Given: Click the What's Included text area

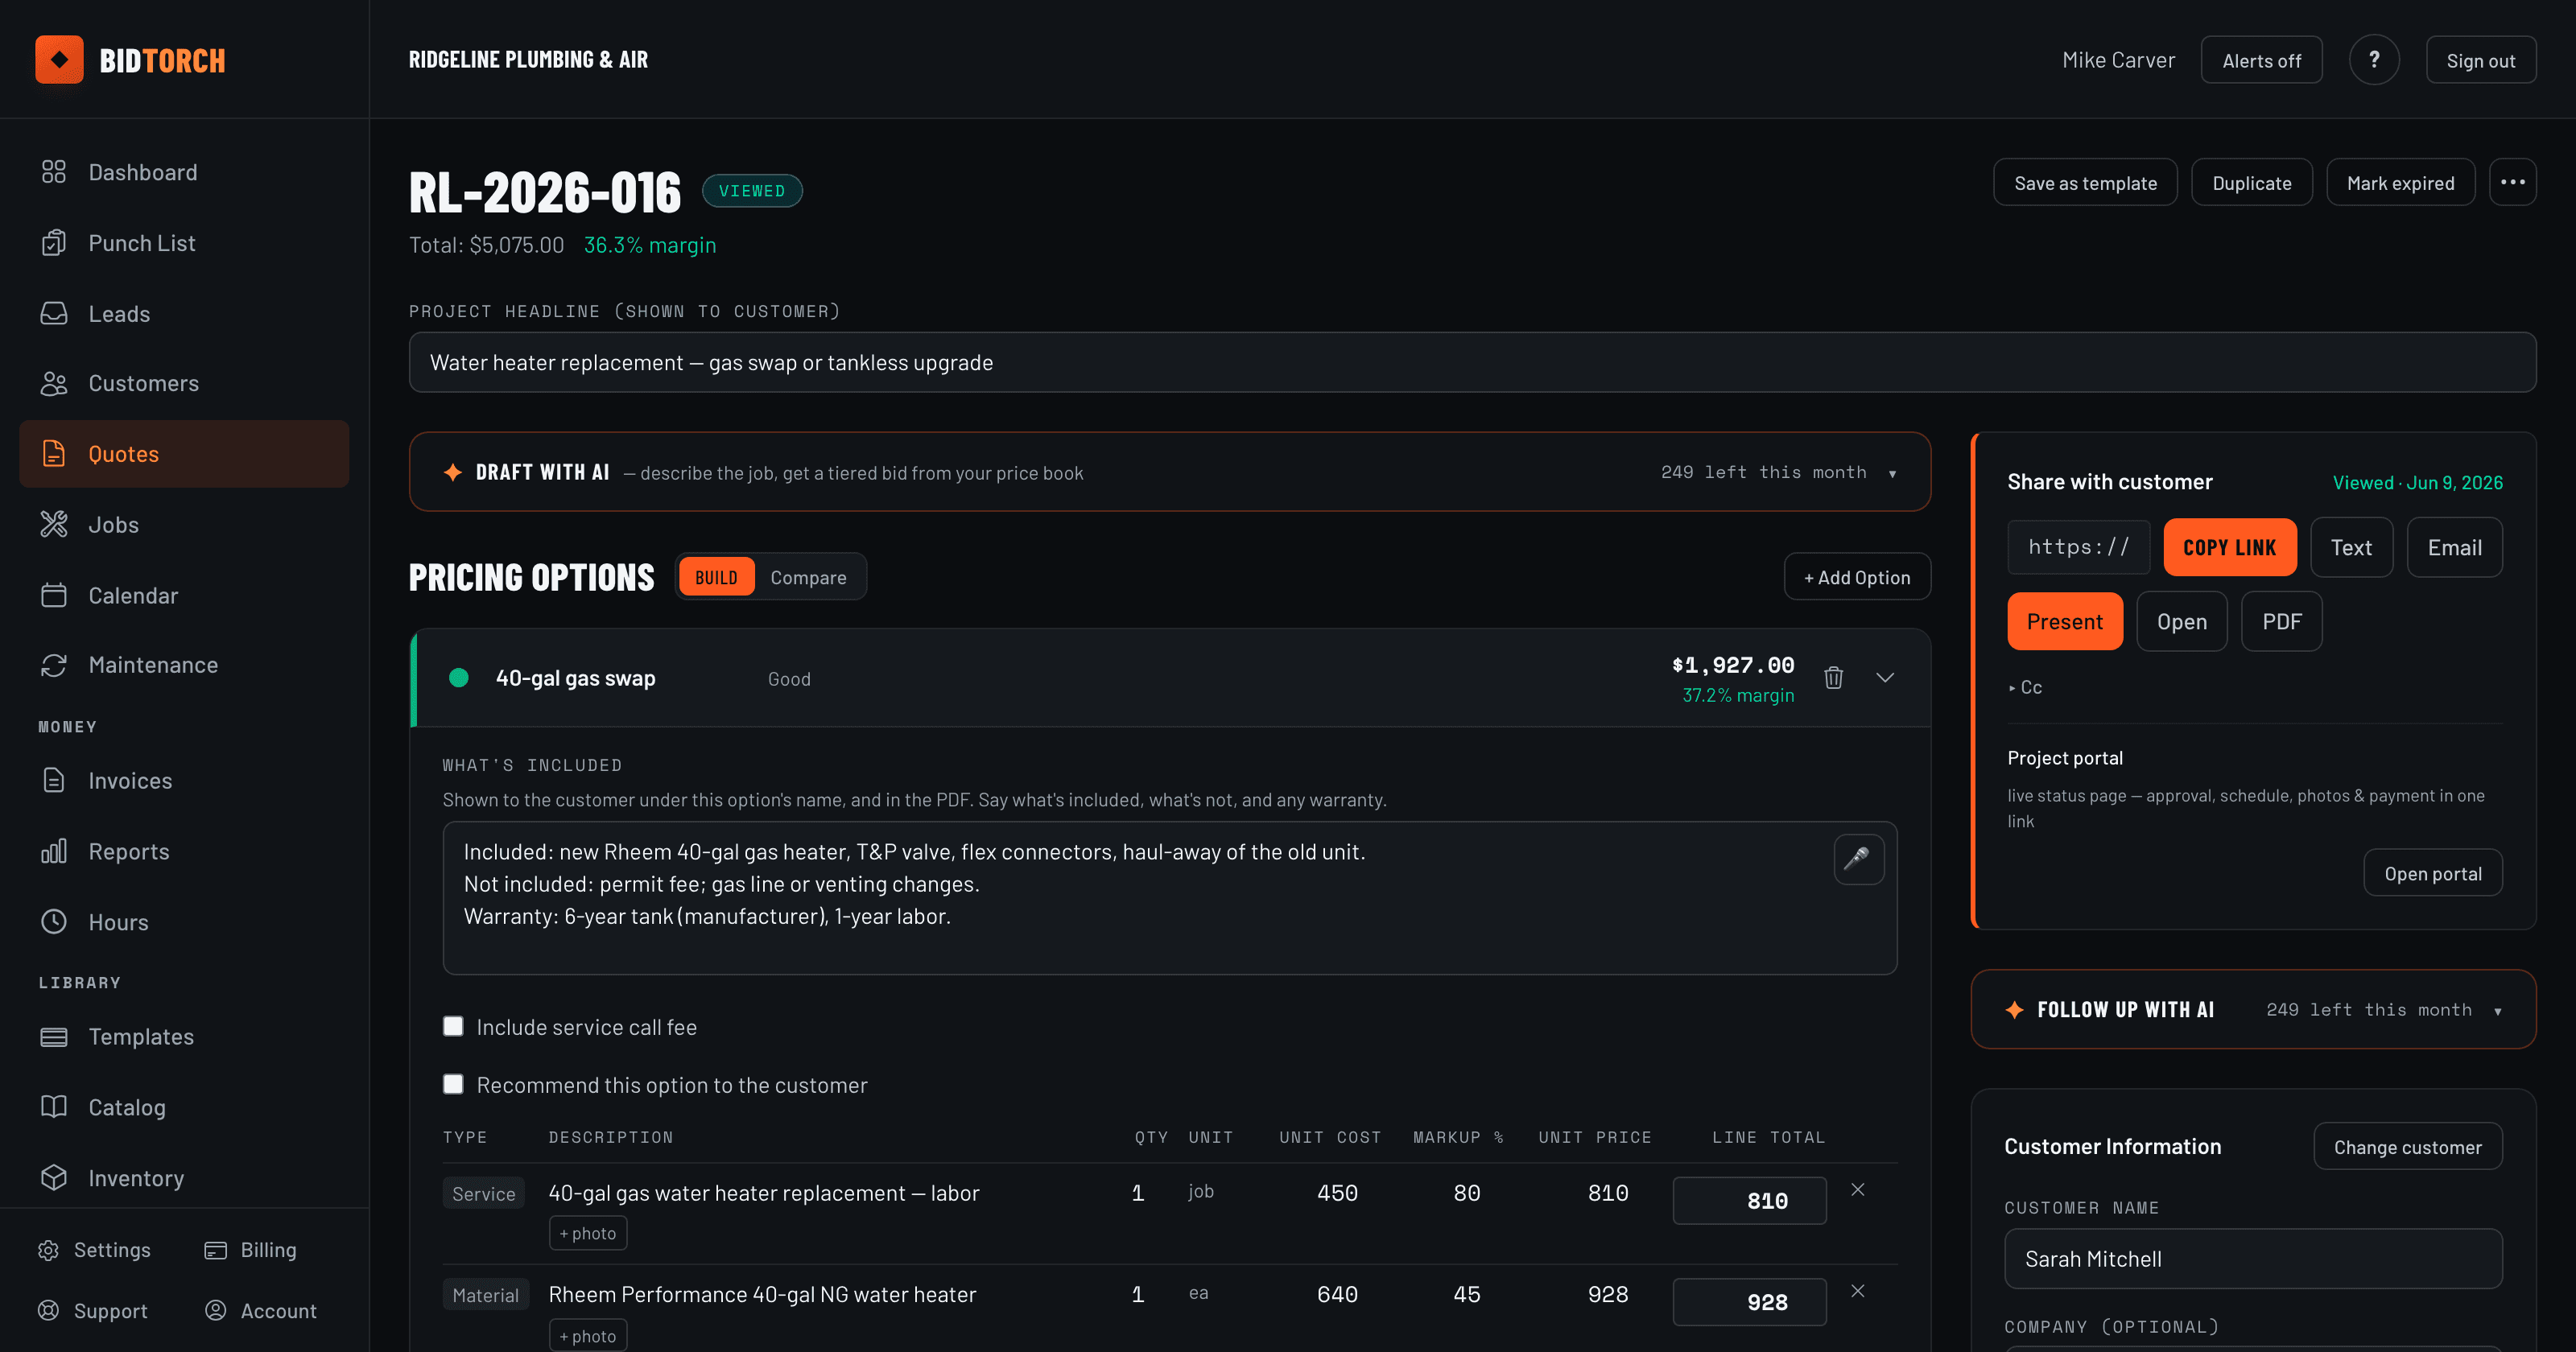Looking at the screenshot, I should tap(1169, 898).
